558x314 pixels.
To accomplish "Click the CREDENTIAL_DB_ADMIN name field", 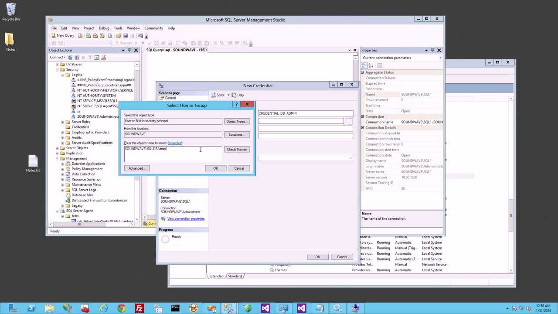I will coord(305,113).
